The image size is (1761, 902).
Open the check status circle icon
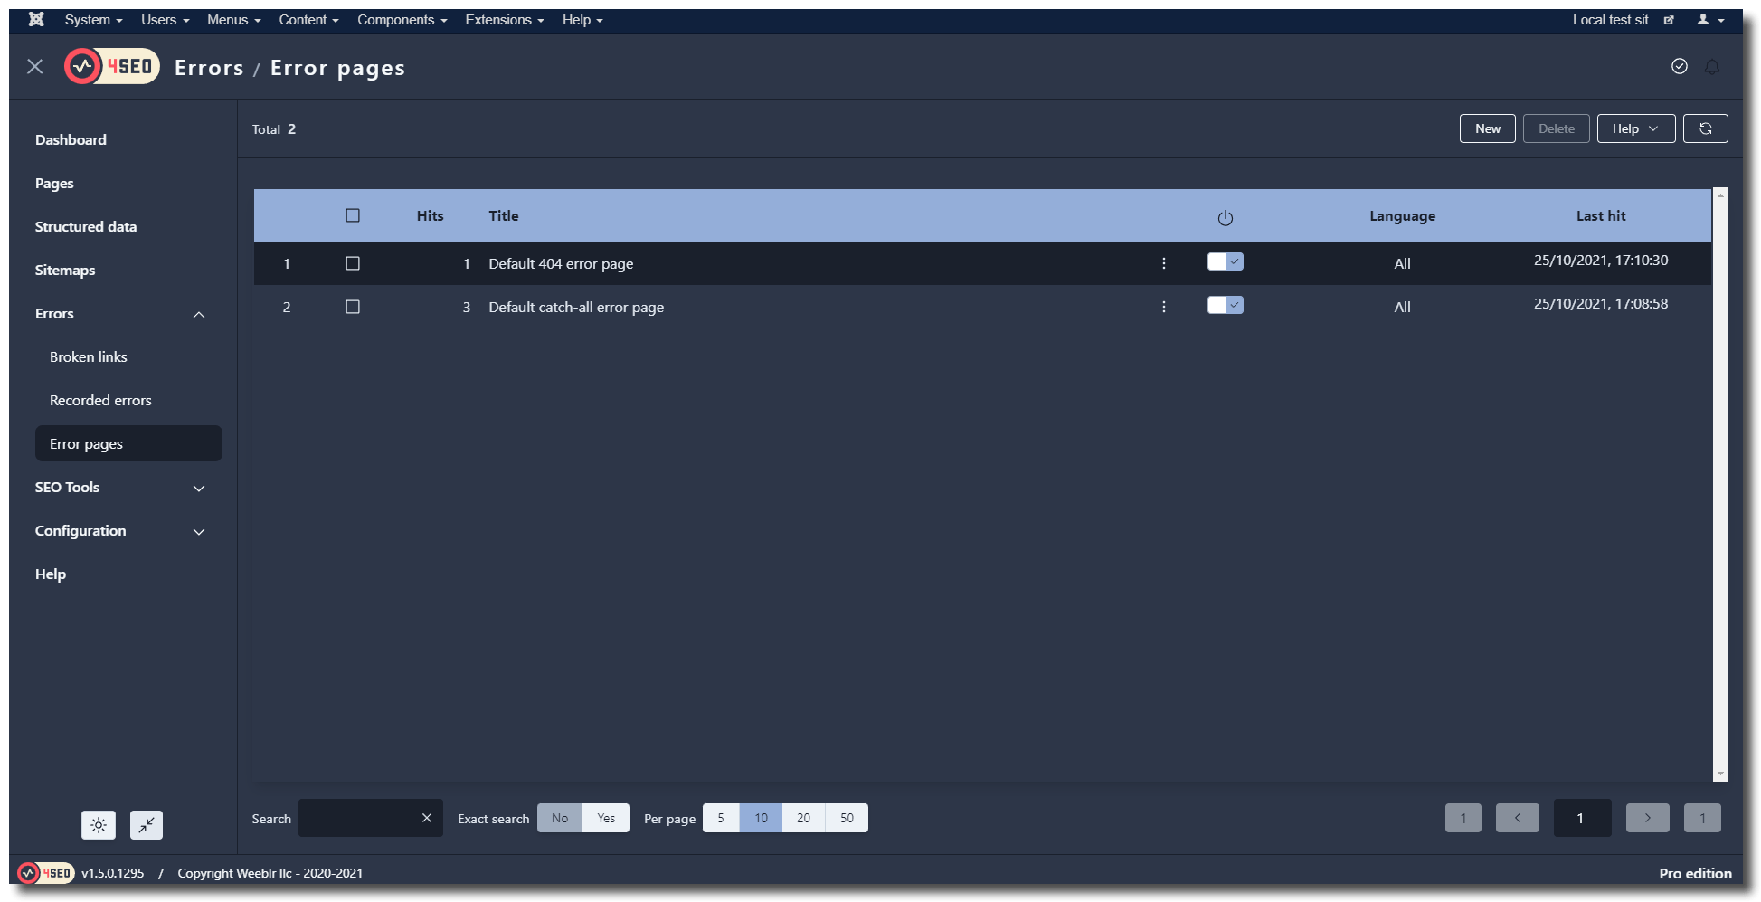click(x=1680, y=66)
